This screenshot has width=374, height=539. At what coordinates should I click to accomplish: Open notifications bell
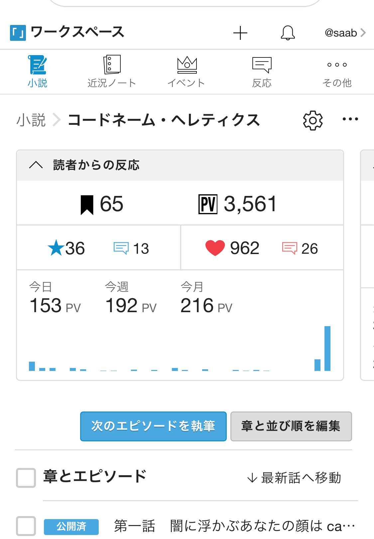(x=288, y=33)
